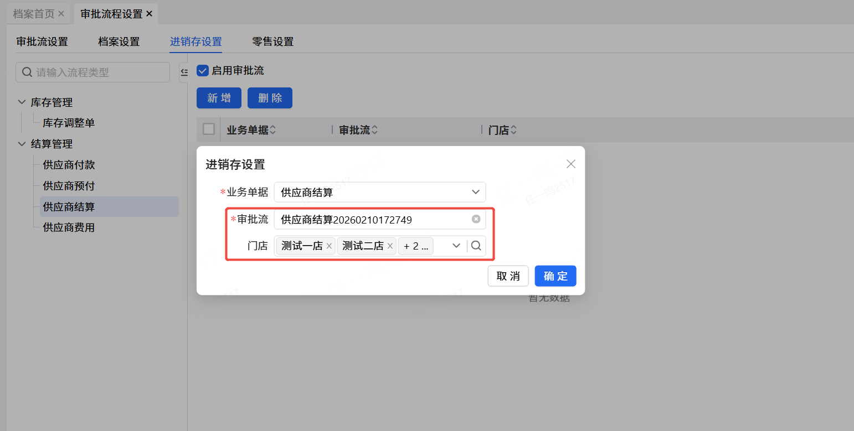This screenshot has height=431, width=854.
Task: Click the + 2 ... more stores tag
Action: click(415, 246)
